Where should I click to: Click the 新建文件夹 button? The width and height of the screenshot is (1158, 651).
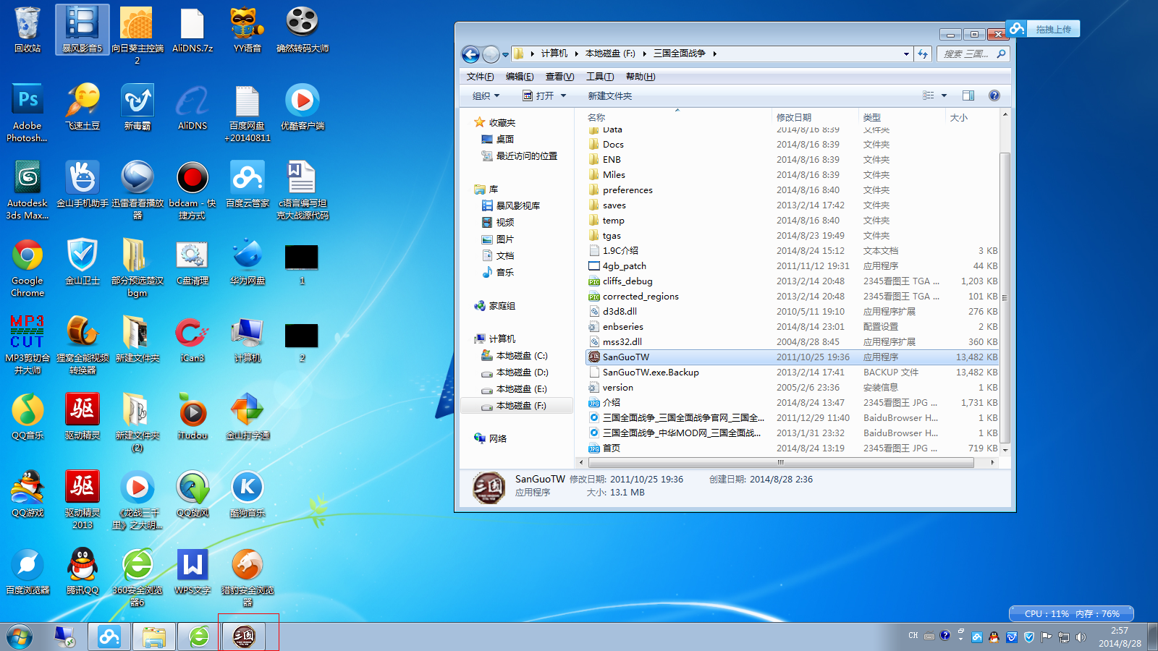609,95
